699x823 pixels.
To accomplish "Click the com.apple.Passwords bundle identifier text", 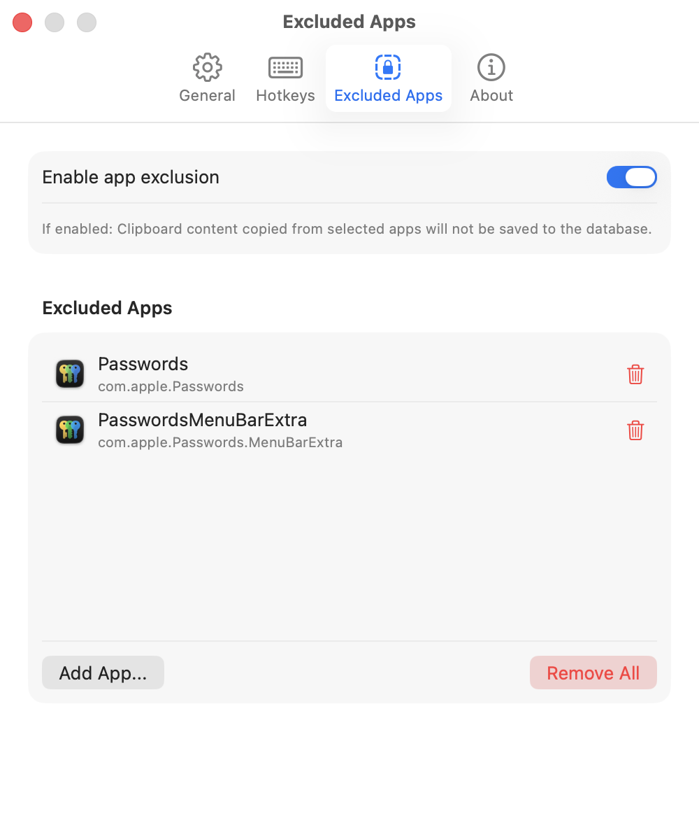I will click(x=171, y=386).
